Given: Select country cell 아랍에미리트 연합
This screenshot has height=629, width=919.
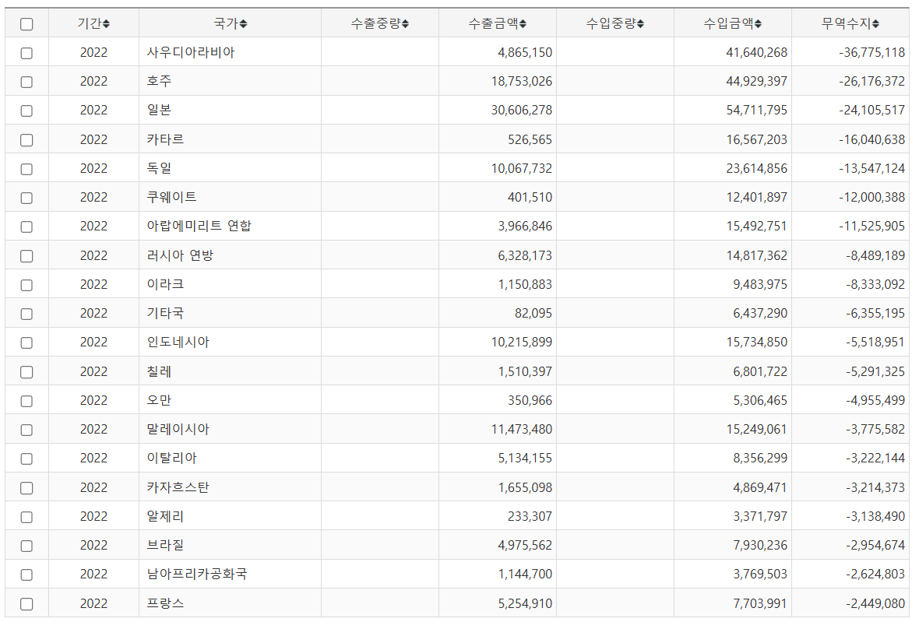Looking at the screenshot, I should click(199, 226).
